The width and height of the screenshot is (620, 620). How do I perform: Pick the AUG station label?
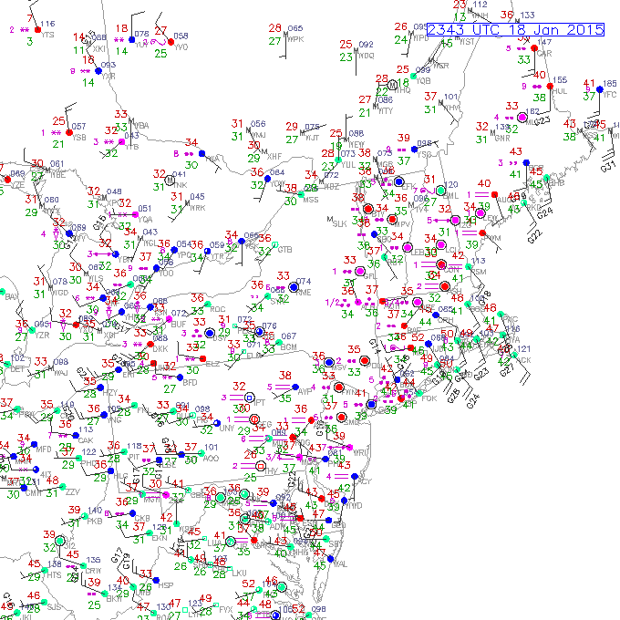504,200
